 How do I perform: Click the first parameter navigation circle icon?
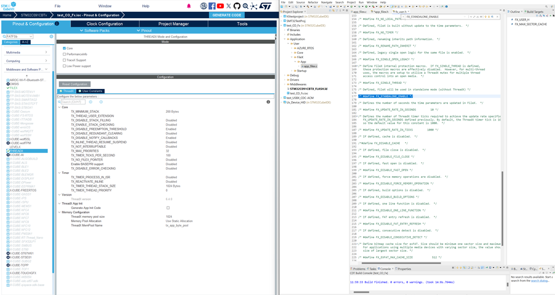pos(91,102)
